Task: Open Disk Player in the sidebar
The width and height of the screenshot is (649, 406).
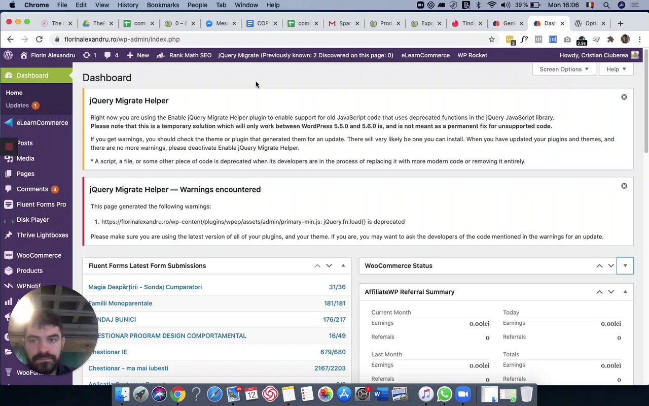Action: click(x=32, y=220)
